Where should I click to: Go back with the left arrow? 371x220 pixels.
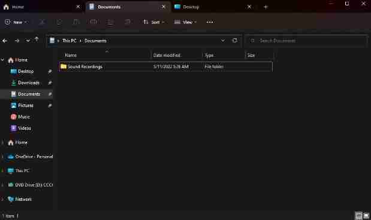[x=5, y=41]
